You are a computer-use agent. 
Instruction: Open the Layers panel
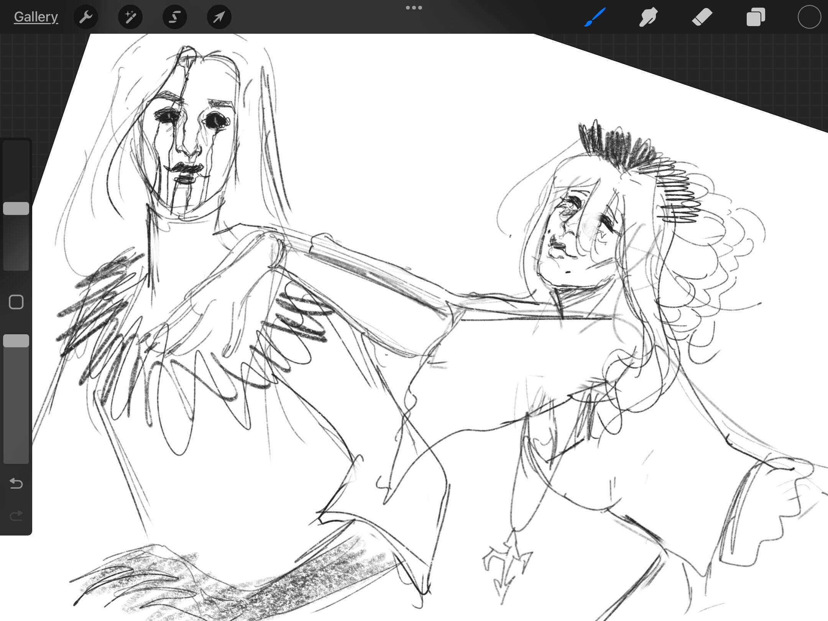click(x=756, y=17)
